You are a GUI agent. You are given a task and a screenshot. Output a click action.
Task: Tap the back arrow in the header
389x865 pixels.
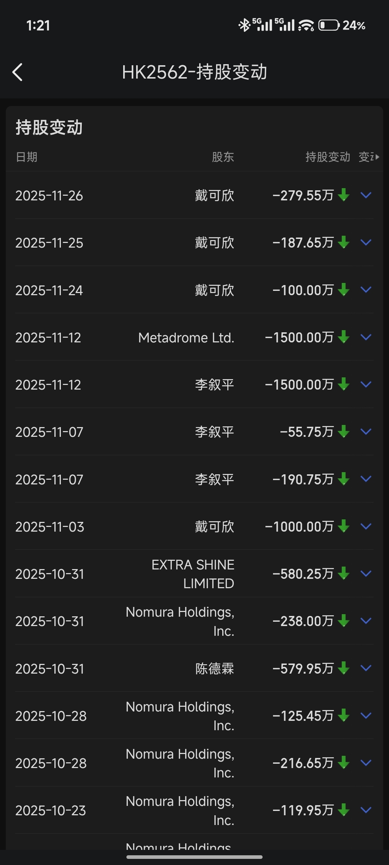tap(17, 72)
